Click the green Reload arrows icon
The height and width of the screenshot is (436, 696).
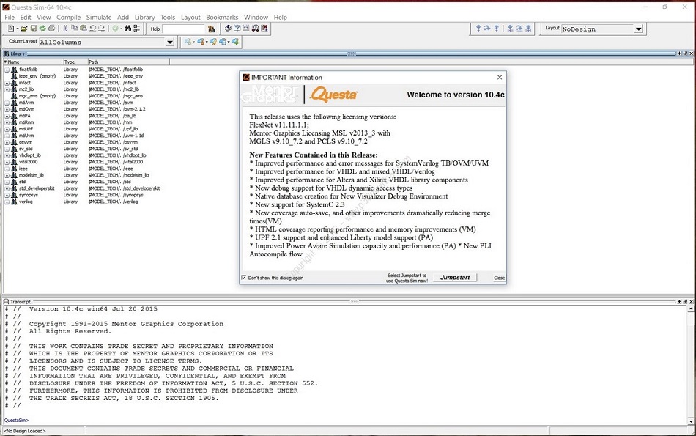point(42,29)
